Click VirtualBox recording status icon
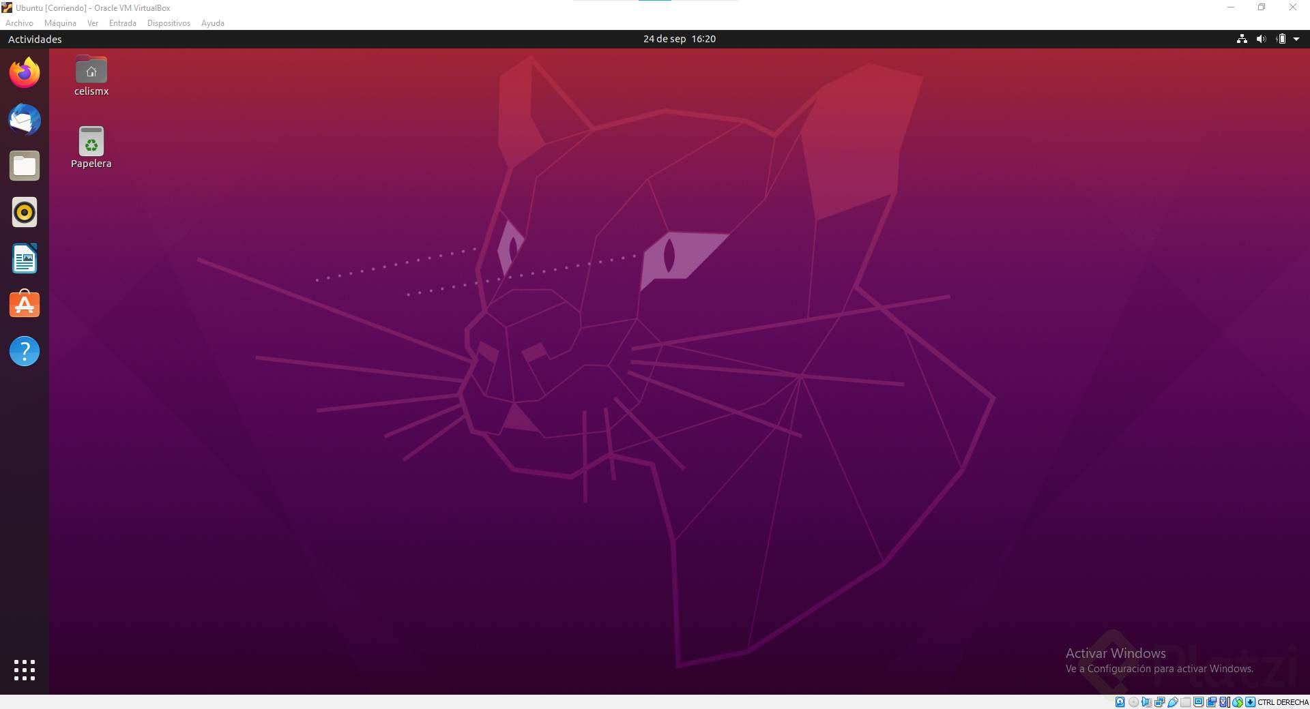The height and width of the screenshot is (709, 1310). [1211, 702]
